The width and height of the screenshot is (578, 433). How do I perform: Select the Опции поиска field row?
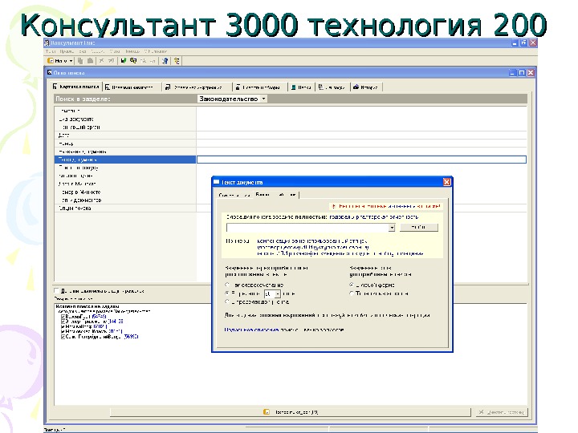tap(125, 208)
